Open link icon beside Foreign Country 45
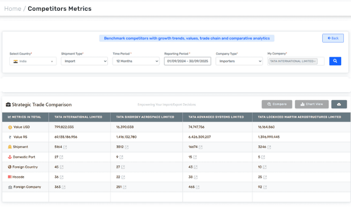The image size is (351, 208). pos(62,167)
